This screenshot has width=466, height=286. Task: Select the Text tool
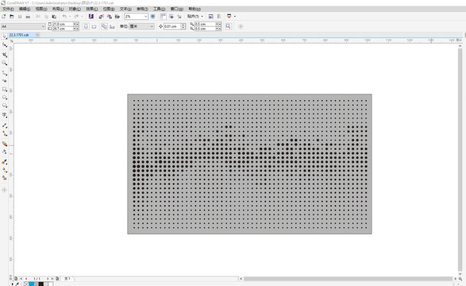coord(5,115)
